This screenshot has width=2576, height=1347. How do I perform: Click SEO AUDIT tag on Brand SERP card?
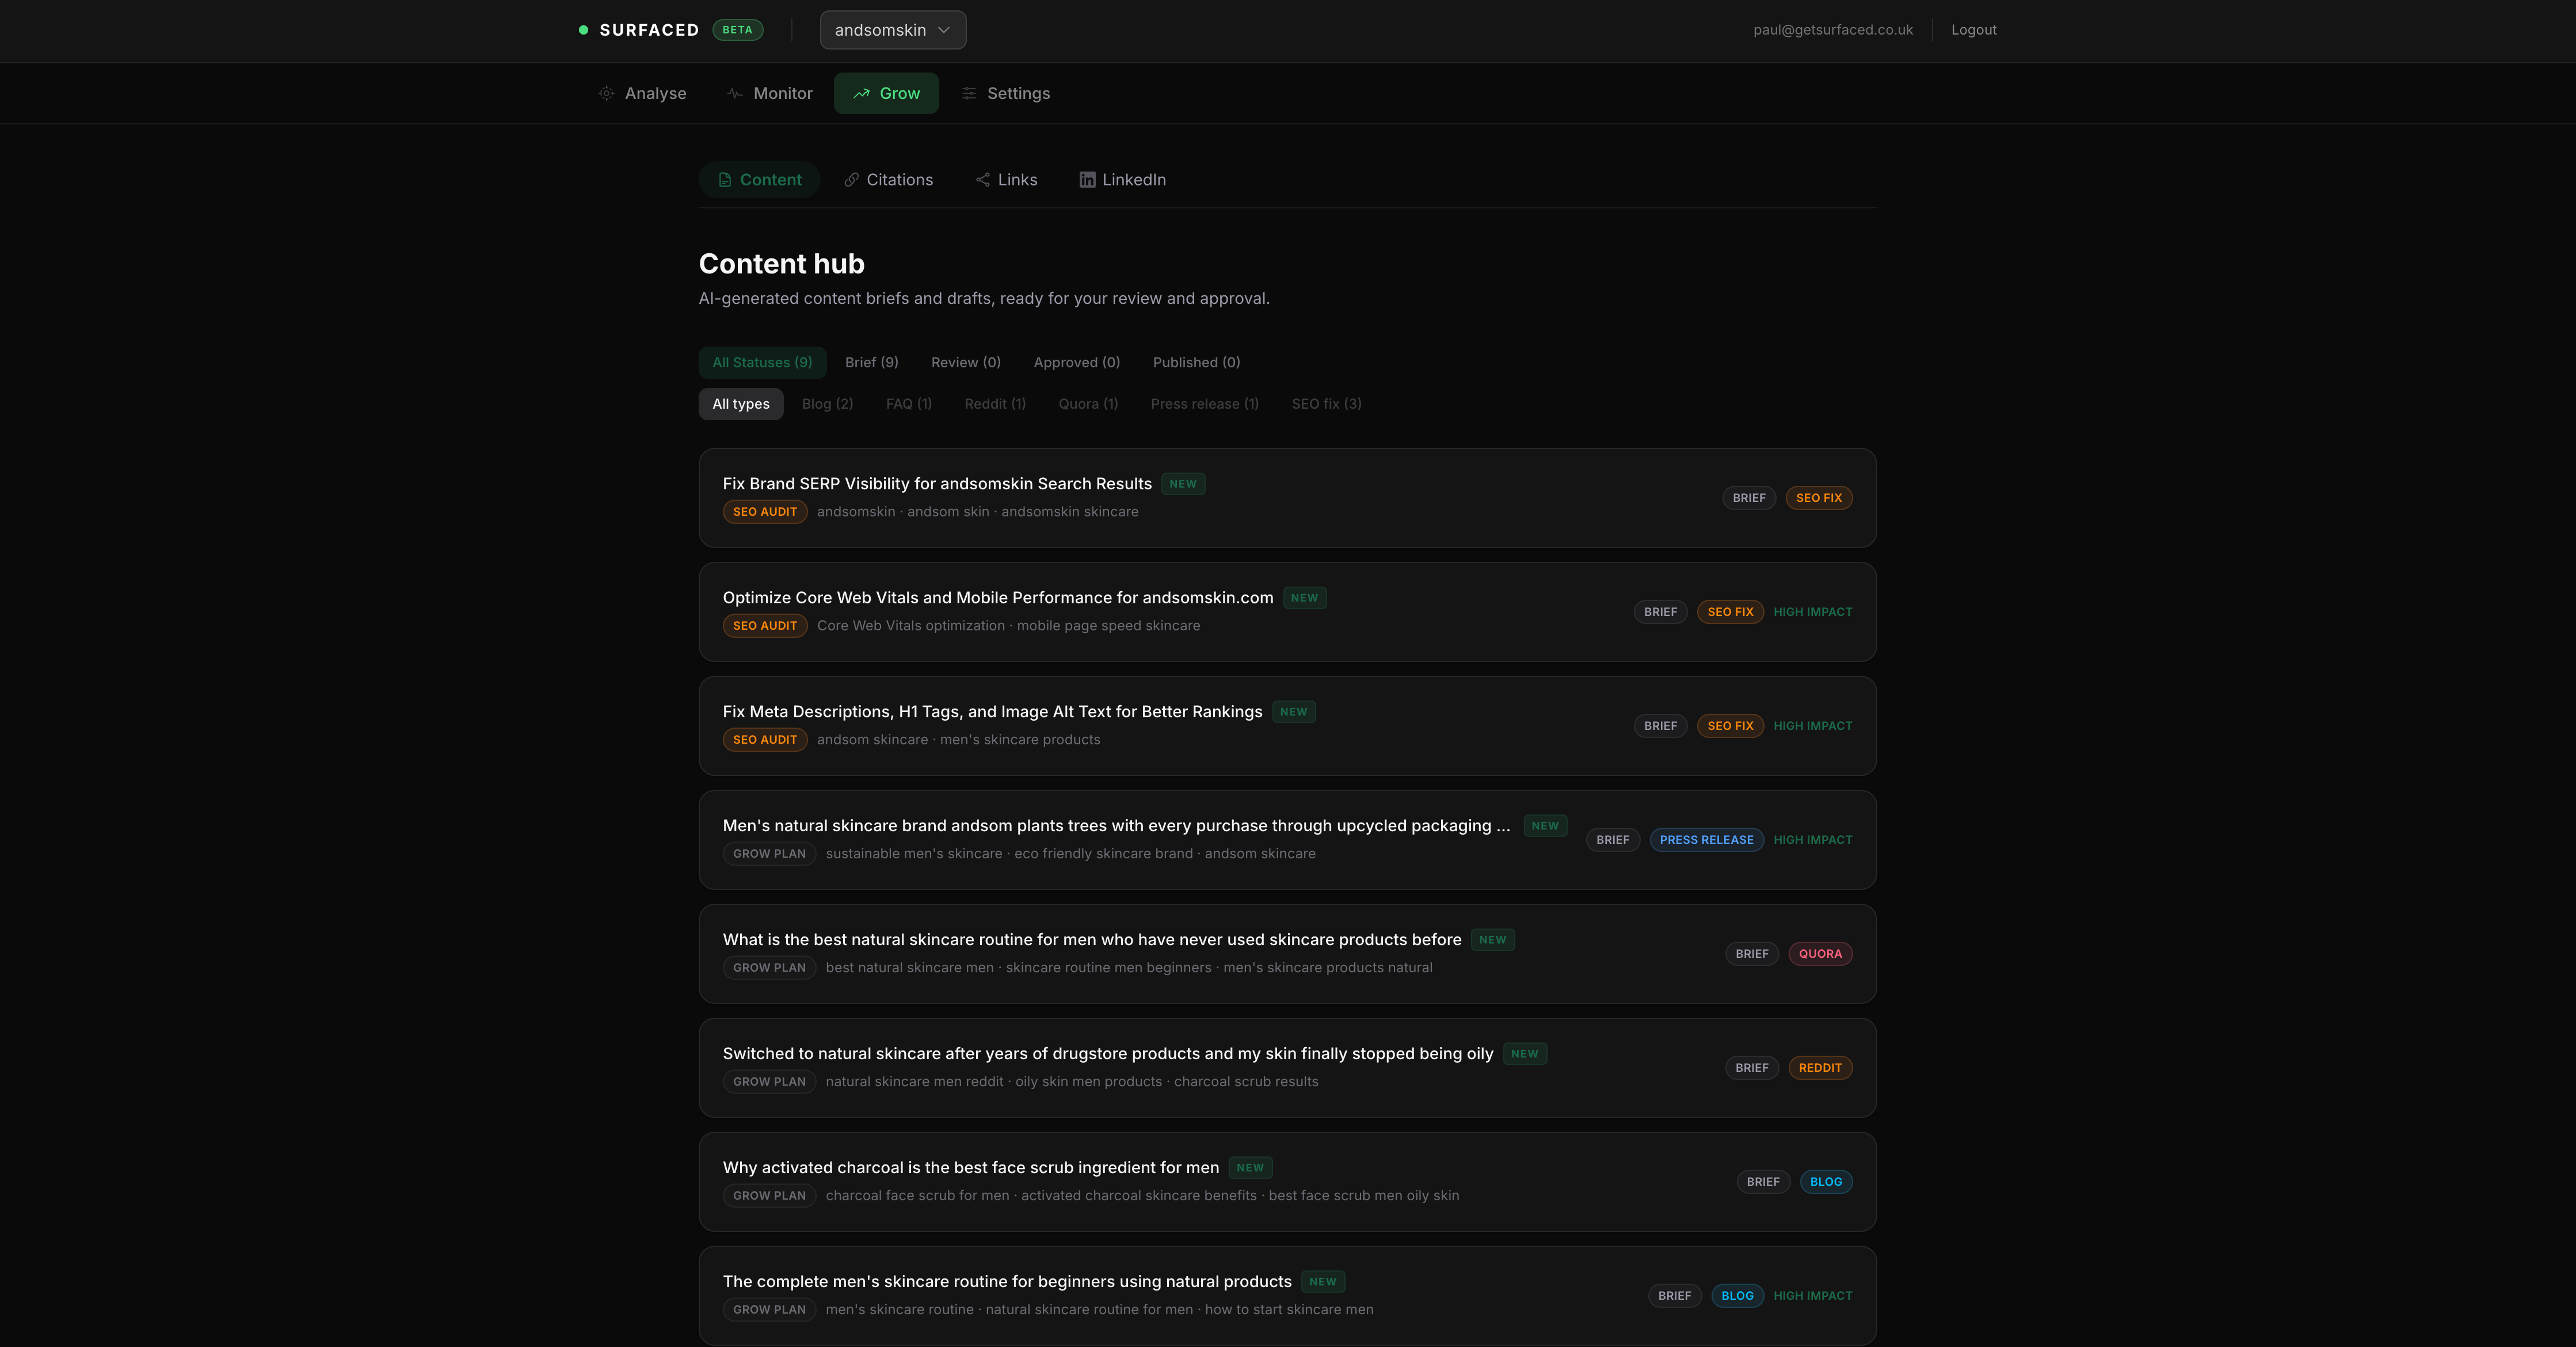[x=765, y=512]
